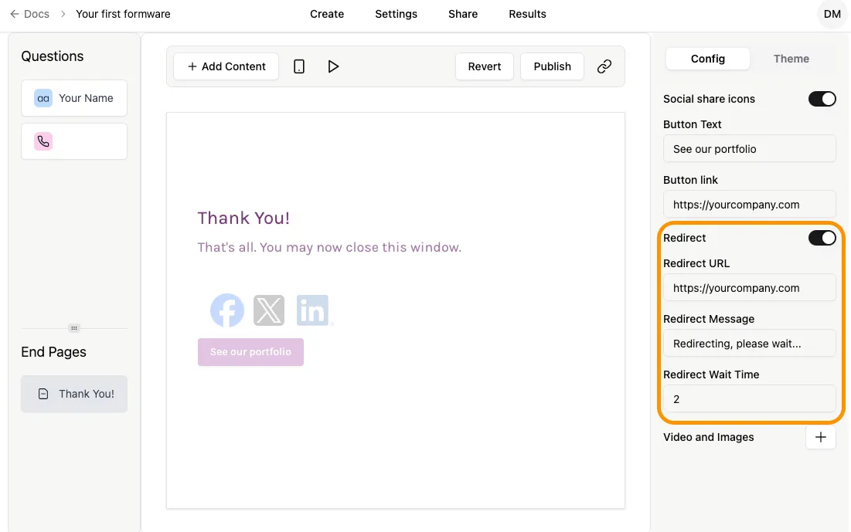Add media via the Video and Images plus icon
Viewport: 851px width, 532px height.
(820, 437)
